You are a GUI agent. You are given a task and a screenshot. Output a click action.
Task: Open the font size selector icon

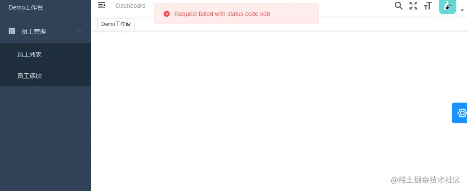point(428,6)
